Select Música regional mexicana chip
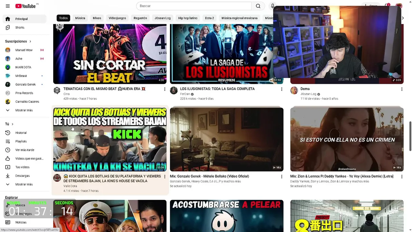The height and width of the screenshot is (232, 412). (239, 18)
